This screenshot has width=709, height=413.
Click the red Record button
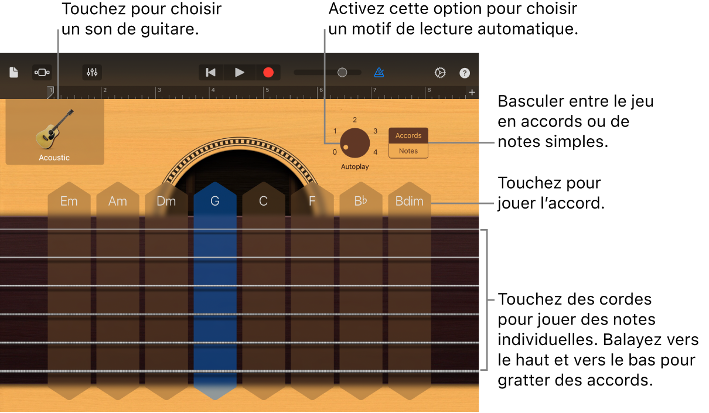(268, 72)
